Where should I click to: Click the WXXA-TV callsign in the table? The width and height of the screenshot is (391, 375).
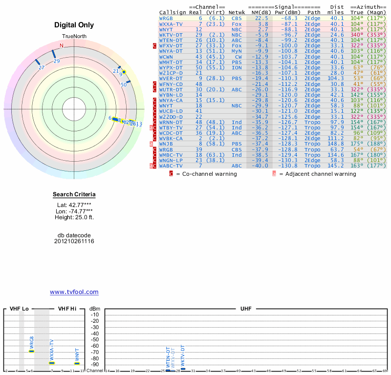[171, 24]
